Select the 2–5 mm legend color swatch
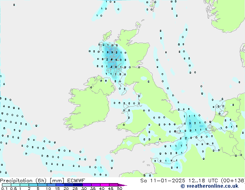 tap(33, 185)
